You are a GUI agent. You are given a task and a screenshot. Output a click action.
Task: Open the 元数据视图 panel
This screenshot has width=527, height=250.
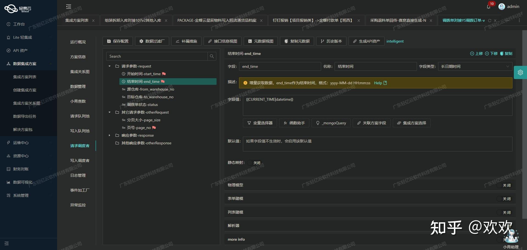260,41
